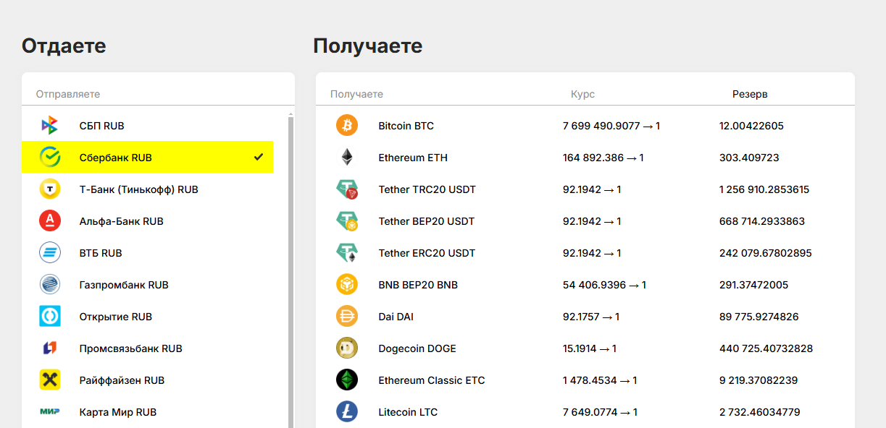Click the green Сбербанк logo icon
The height and width of the screenshot is (428, 886).
tap(50, 158)
